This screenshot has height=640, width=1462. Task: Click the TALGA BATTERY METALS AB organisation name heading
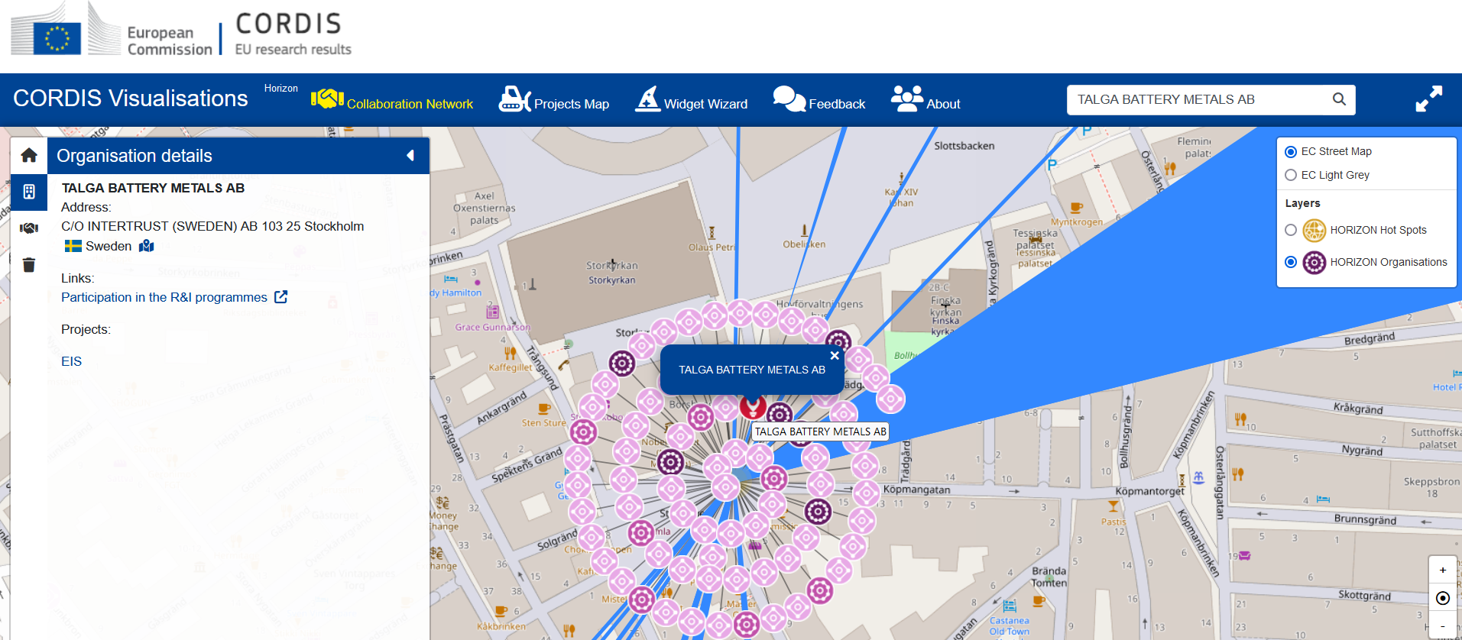click(153, 188)
